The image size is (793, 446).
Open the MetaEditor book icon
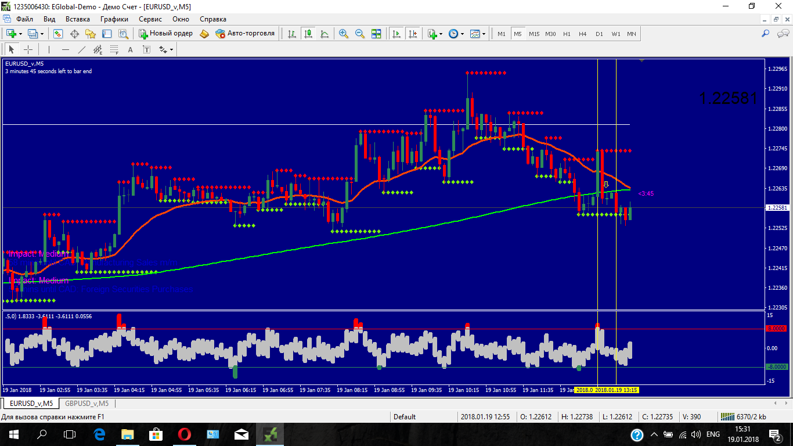[x=204, y=34]
